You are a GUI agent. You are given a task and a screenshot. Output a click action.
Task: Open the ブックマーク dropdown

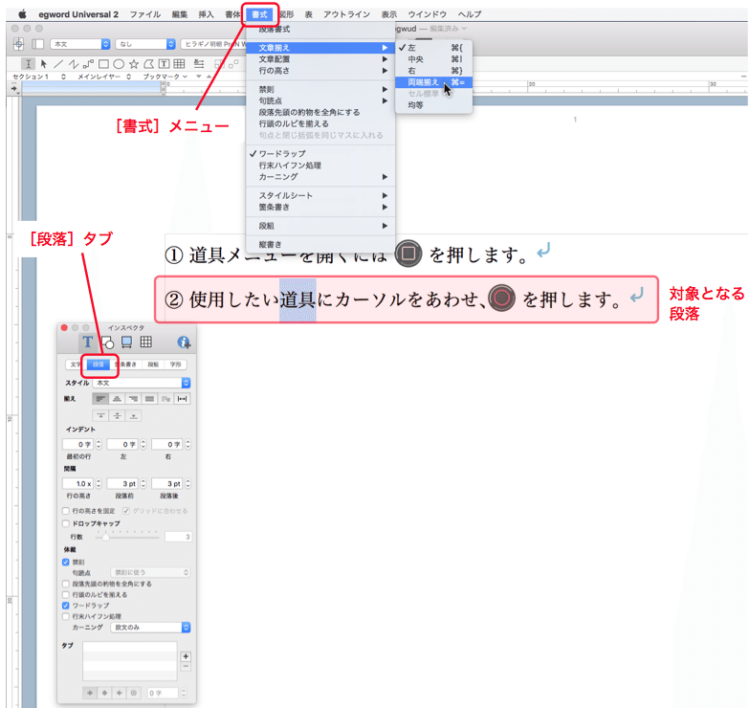point(165,77)
